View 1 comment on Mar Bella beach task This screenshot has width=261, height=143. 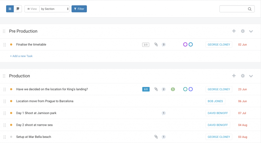point(164,137)
